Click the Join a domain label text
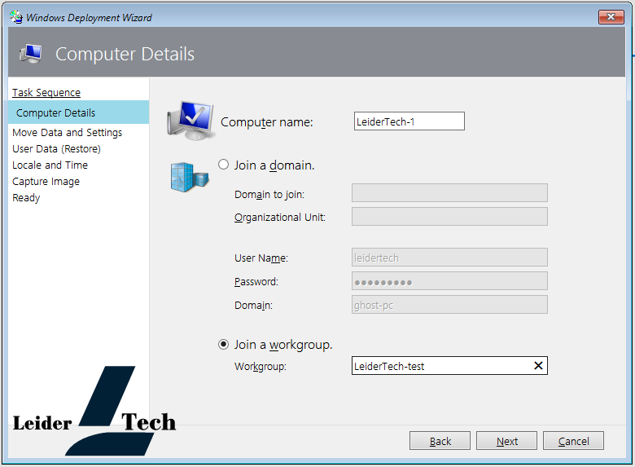Screen dimensions: 635x467 [x=274, y=165]
